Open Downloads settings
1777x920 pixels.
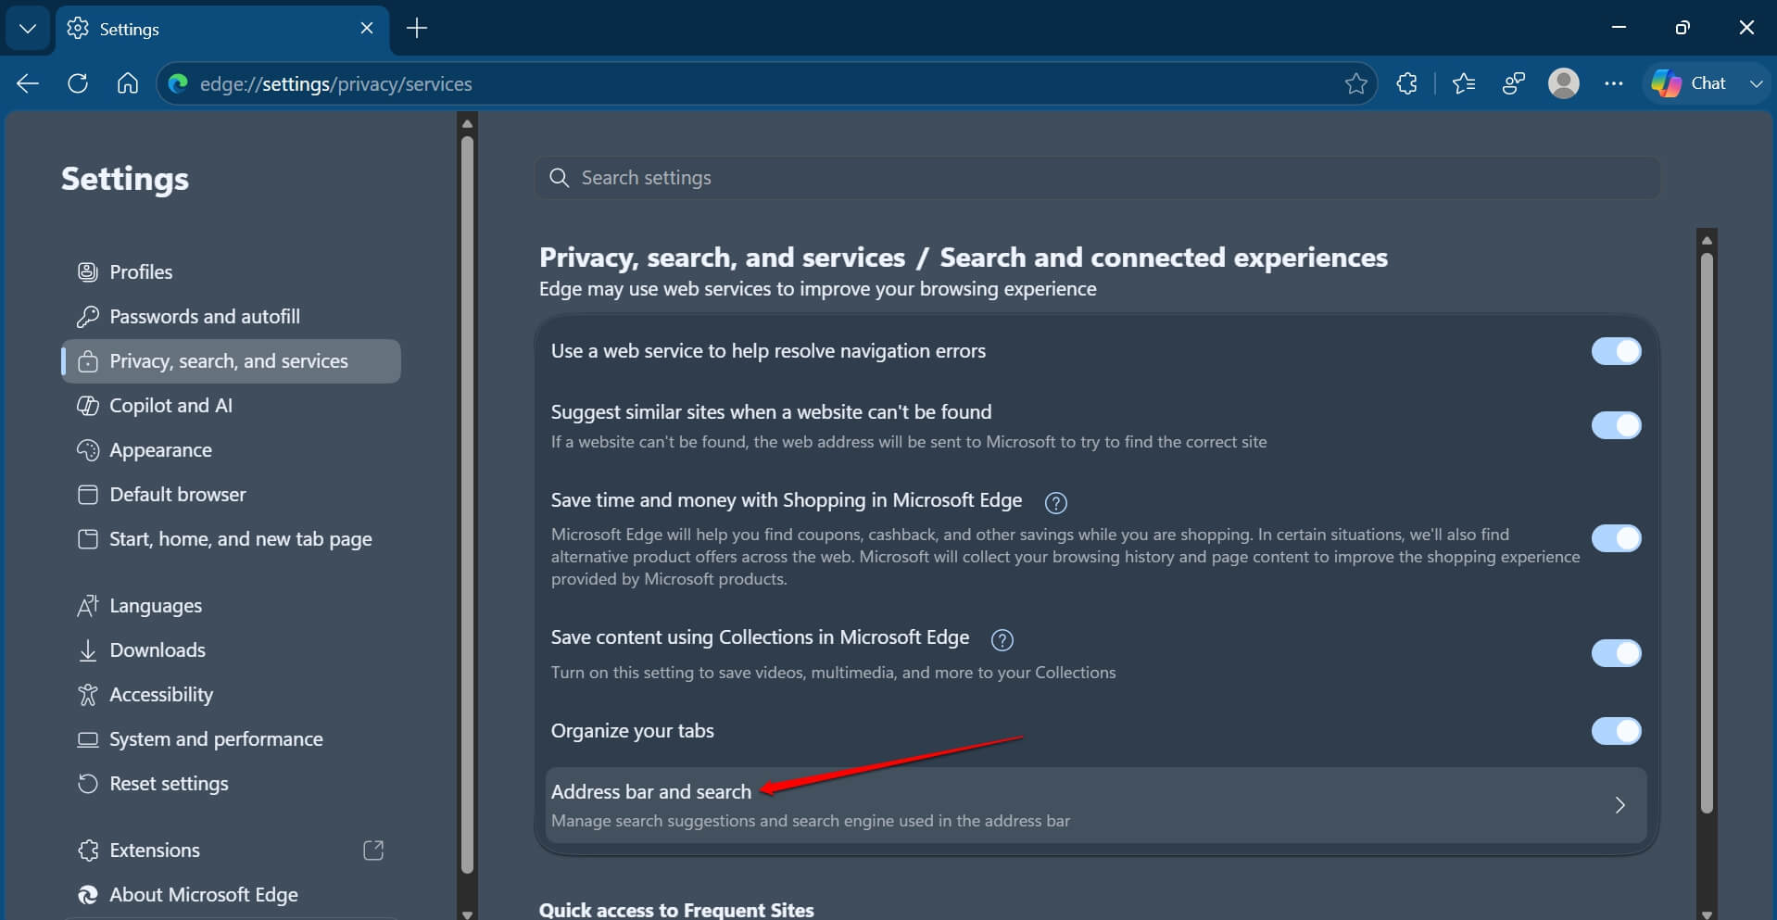pos(231,649)
